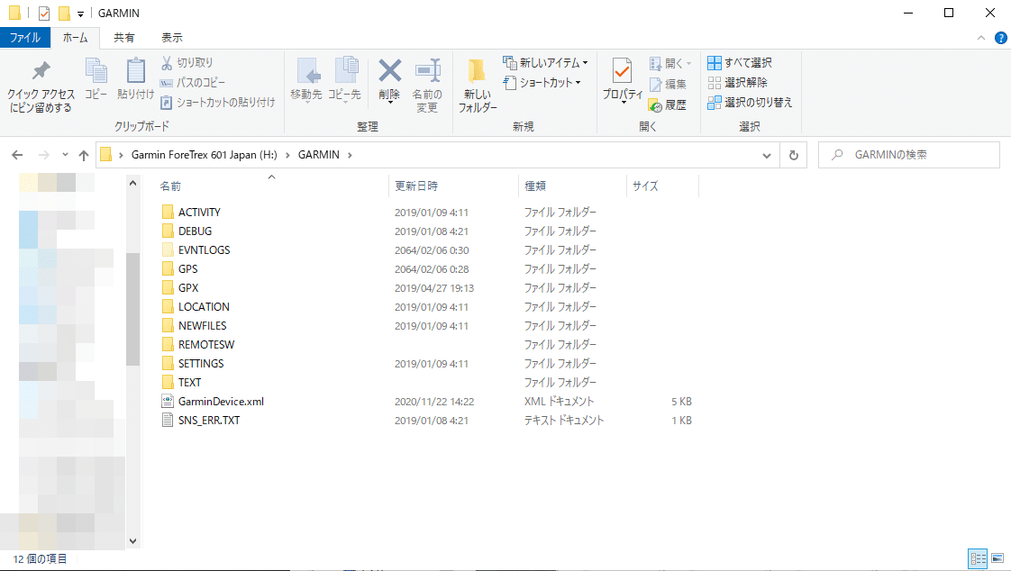Screen dimensions: 1011x571
Task: Click the GARMINの検索 search box
Action: click(x=909, y=155)
